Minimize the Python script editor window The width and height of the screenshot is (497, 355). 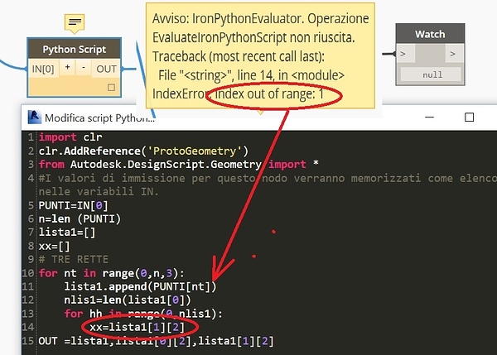pos(429,118)
